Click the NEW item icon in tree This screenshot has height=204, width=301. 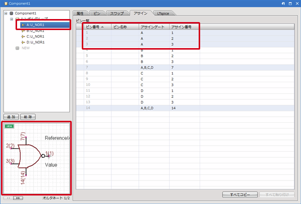[17, 48]
